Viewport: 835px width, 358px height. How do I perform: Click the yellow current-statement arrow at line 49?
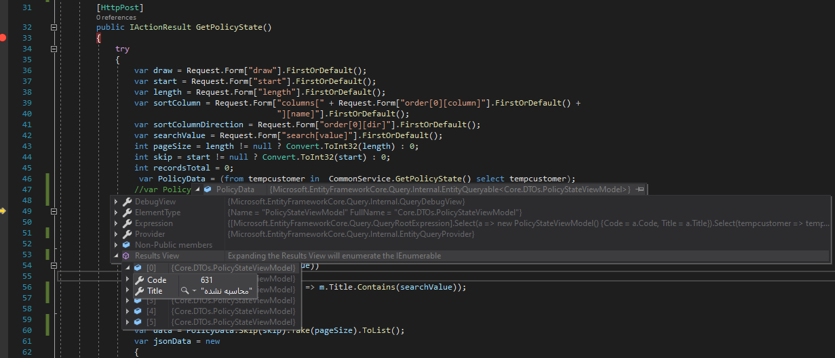pos(3,212)
